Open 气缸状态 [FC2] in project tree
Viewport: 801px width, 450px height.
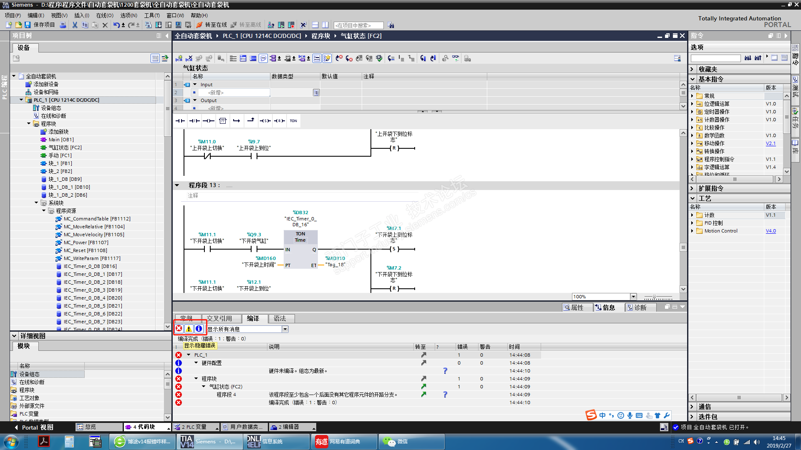[x=65, y=147]
